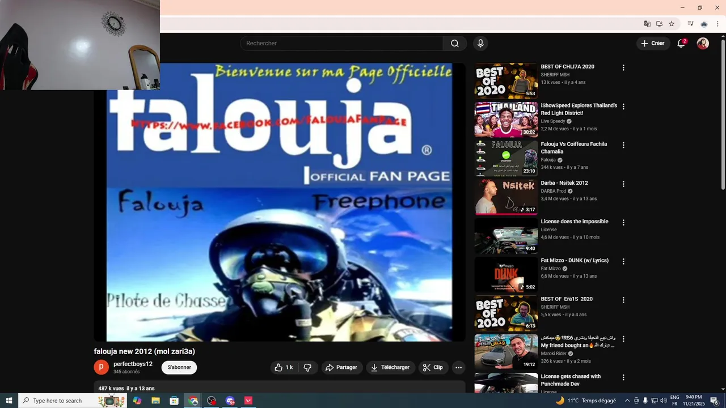Open Microsoft Store from the taskbar

(174, 401)
